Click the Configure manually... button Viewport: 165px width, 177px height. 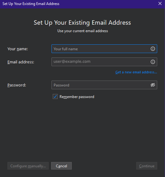[28, 166]
